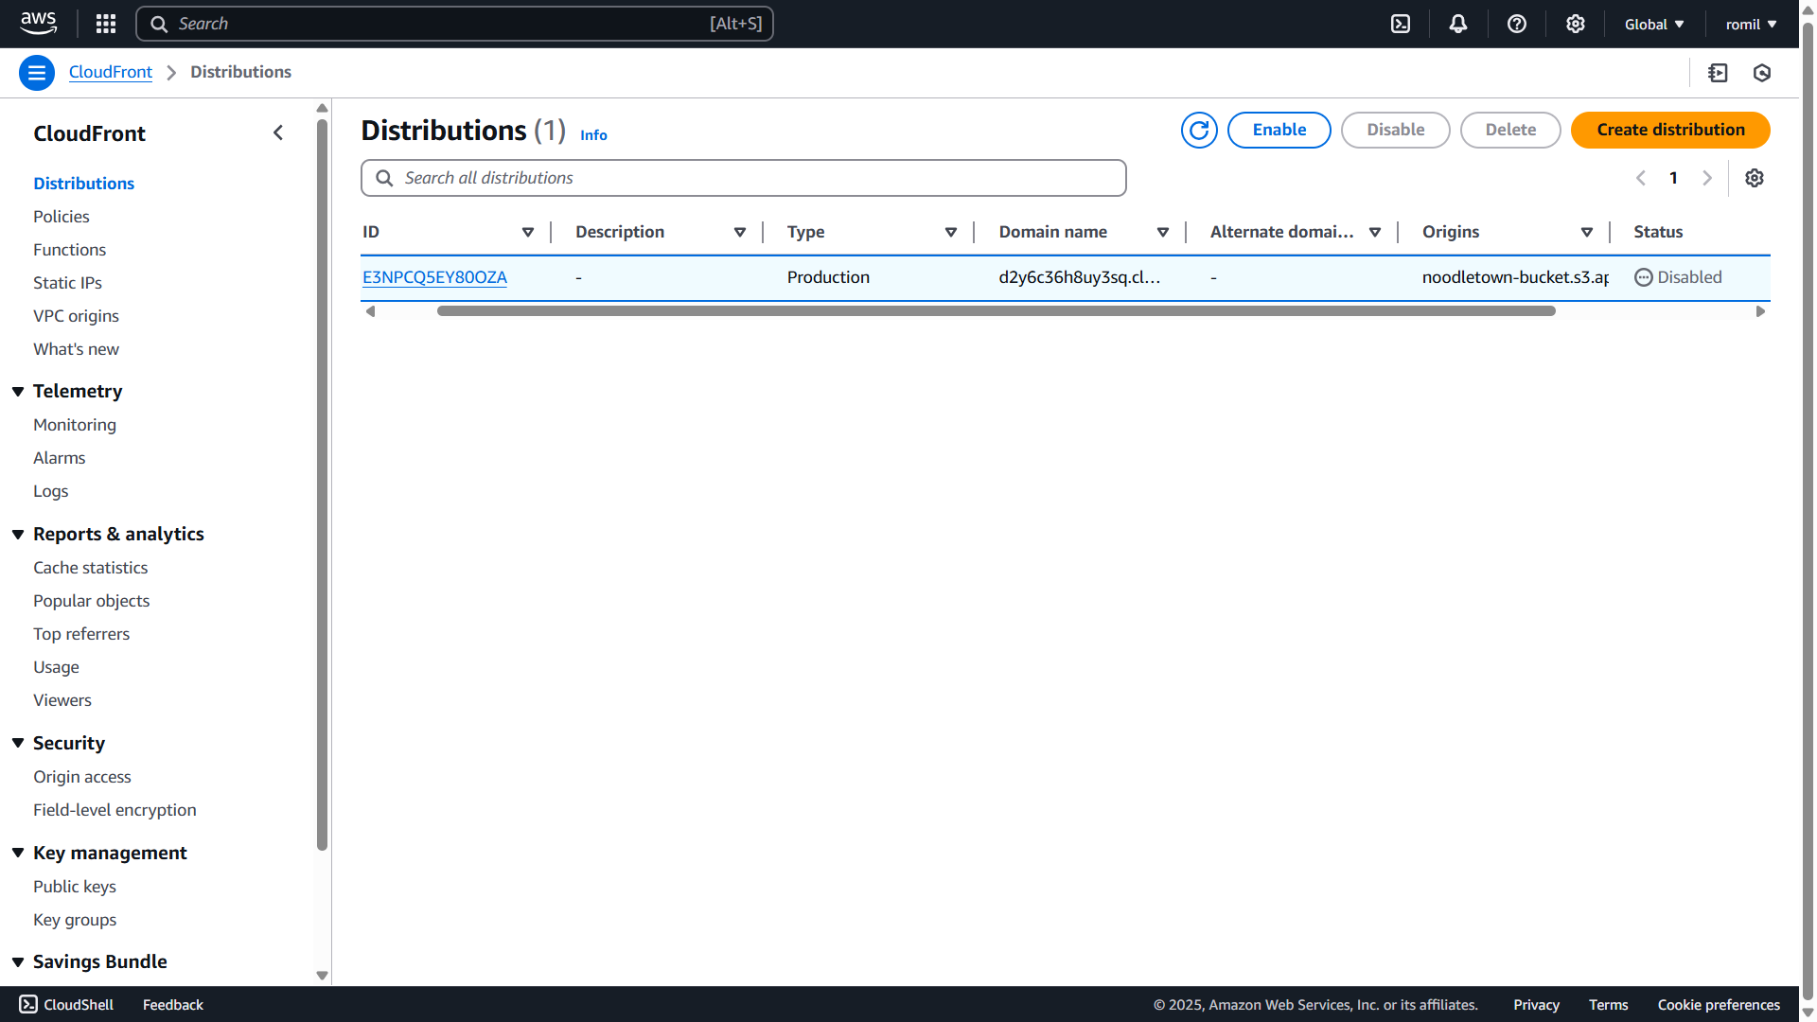
Task: Sort by ID column arrow
Action: click(528, 232)
